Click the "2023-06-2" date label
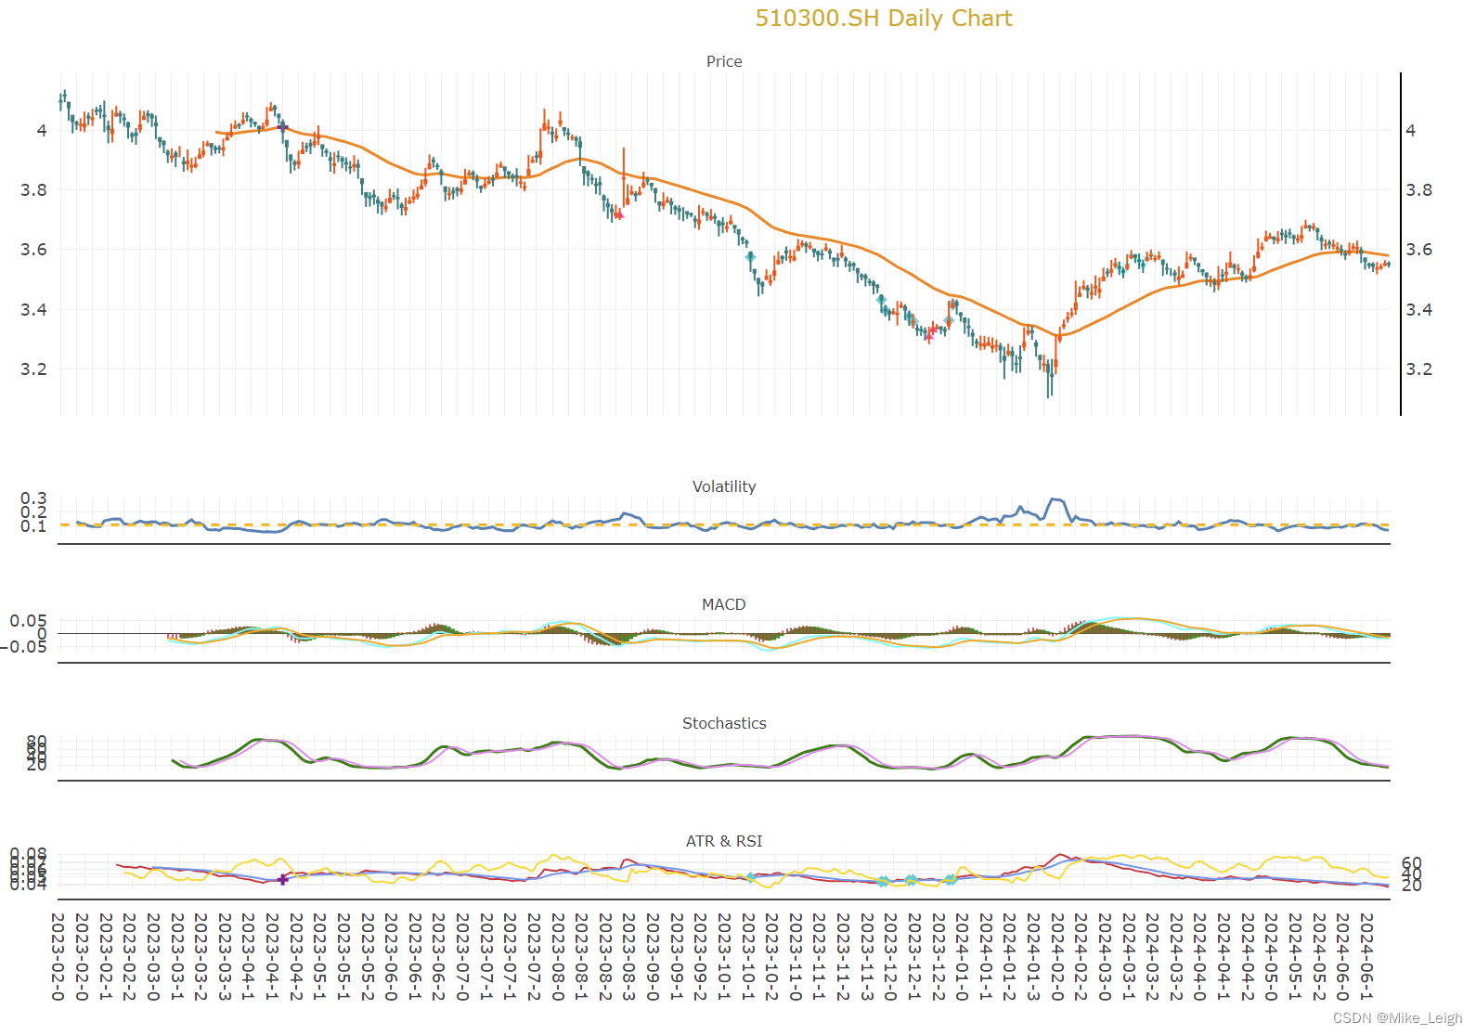The image size is (1476, 1035). pos(438,957)
